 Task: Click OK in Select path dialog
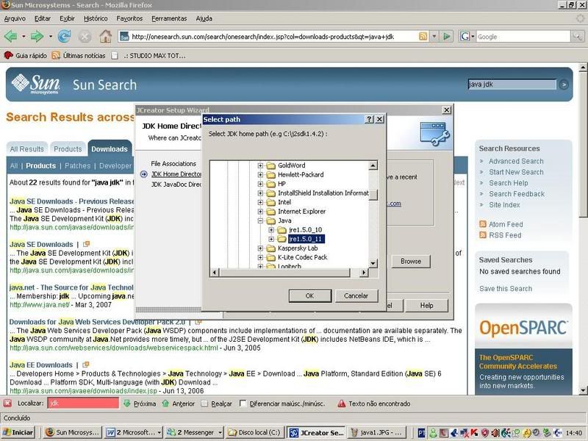309,295
